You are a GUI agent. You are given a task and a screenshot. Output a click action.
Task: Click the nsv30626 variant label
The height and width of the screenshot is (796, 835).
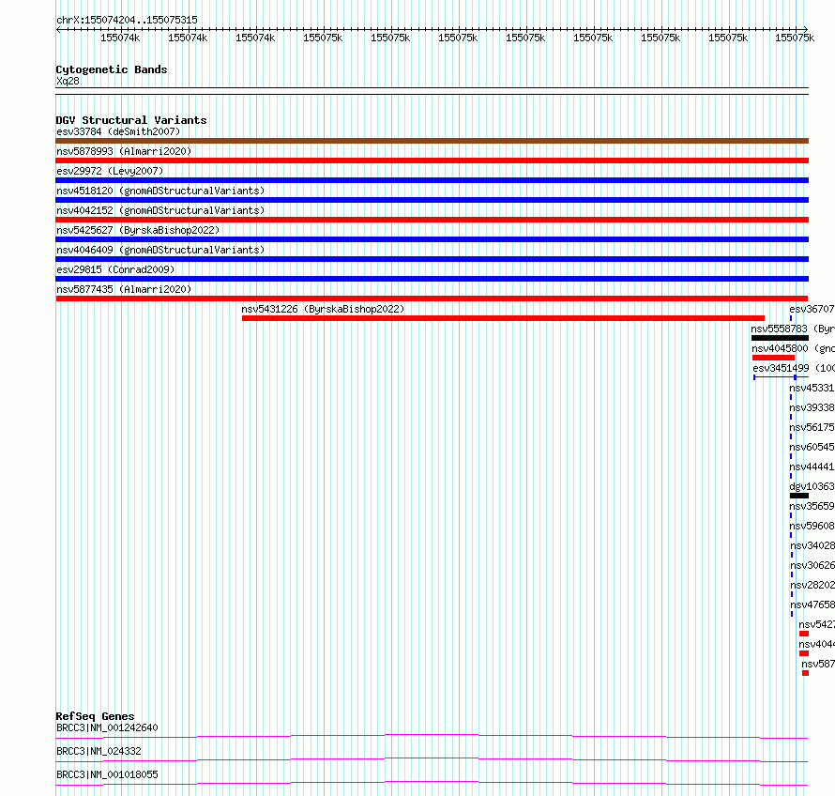coord(812,565)
